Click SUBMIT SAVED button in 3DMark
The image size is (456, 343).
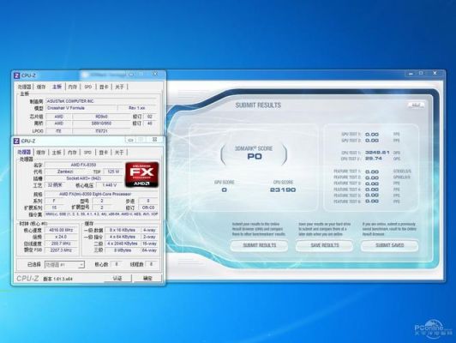point(390,245)
